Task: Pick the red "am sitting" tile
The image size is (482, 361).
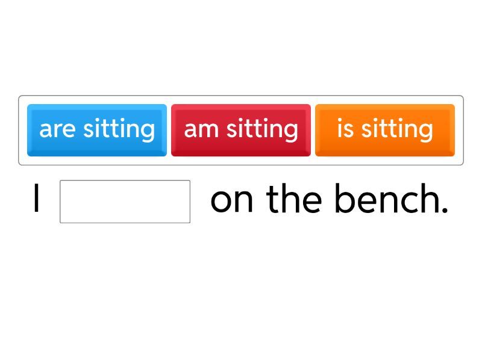Action: (241, 130)
